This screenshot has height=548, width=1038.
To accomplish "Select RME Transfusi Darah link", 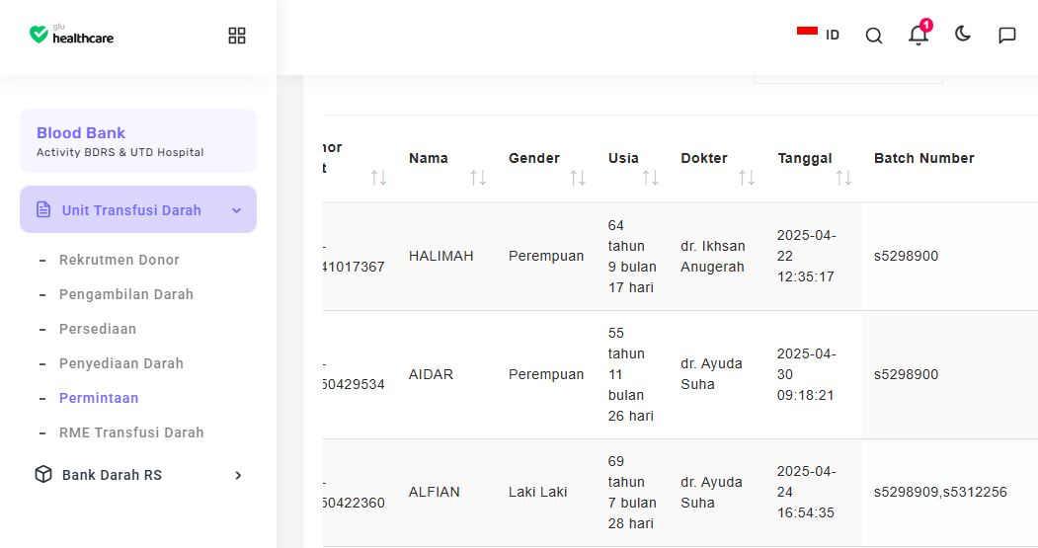I will click(x=131, y=432).
